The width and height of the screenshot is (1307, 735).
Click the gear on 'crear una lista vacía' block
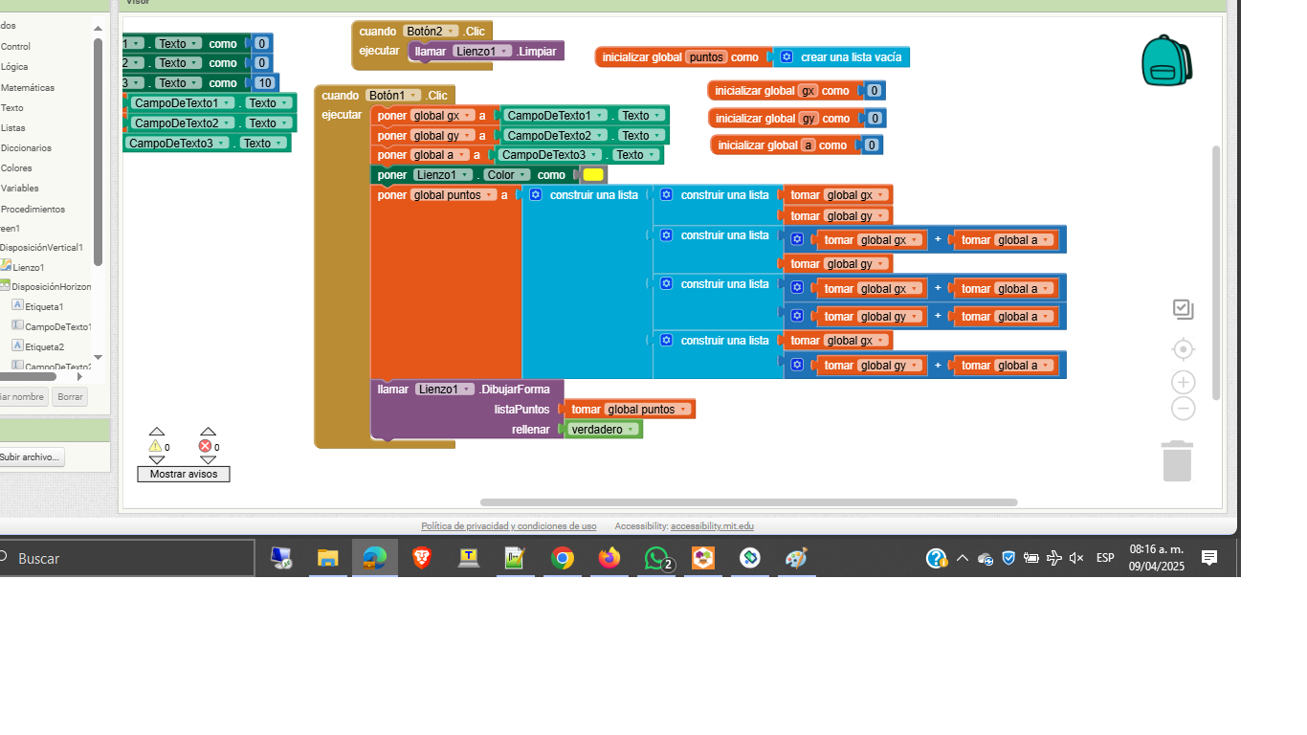click(x=786, y=57)
